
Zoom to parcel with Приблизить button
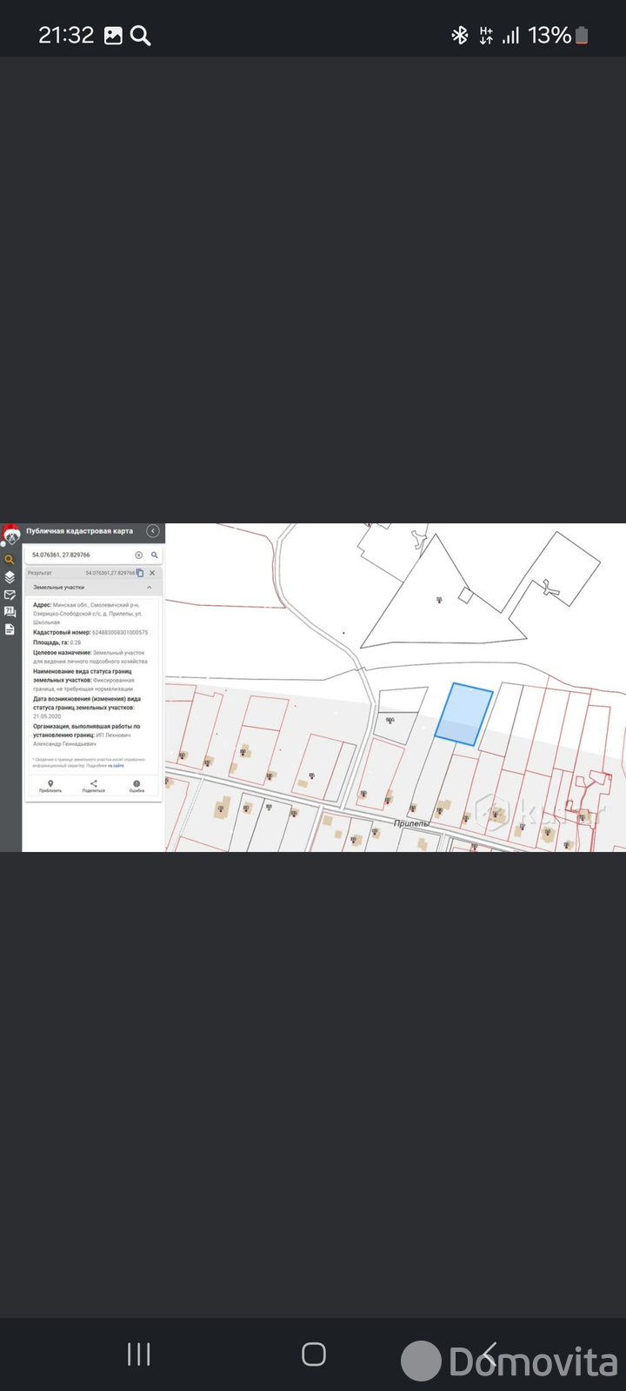click(x=50, y=787)
